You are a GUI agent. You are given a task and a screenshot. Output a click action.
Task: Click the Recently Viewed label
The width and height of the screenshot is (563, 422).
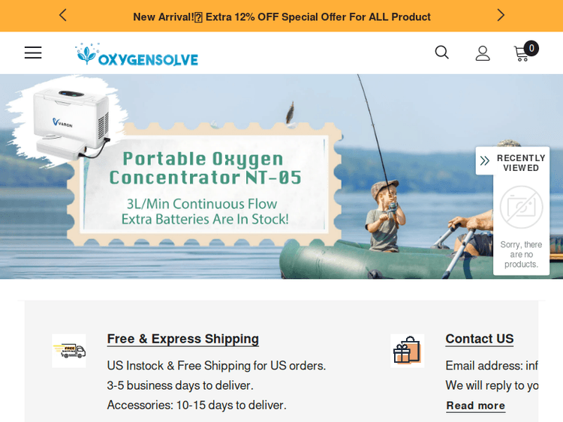pos(521,163)
